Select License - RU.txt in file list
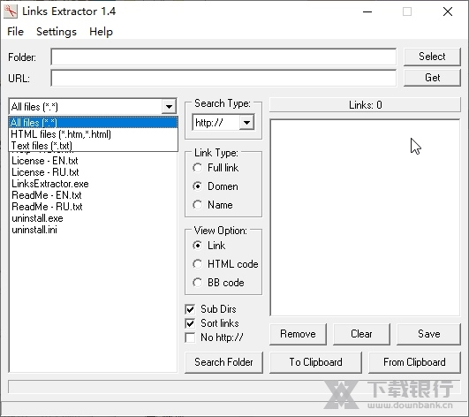Image resolution: width=469 pixels, height=417 pixels. tap(45, 172)
